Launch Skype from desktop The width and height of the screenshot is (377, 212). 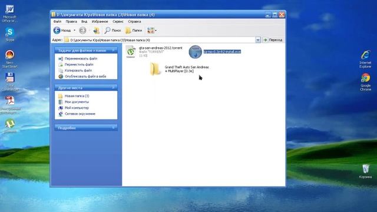[9, 34]
